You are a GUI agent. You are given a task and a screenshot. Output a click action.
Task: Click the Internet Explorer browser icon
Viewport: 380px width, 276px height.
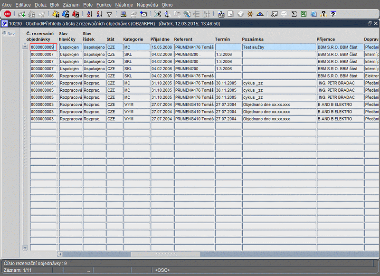(x=313, y=14)
